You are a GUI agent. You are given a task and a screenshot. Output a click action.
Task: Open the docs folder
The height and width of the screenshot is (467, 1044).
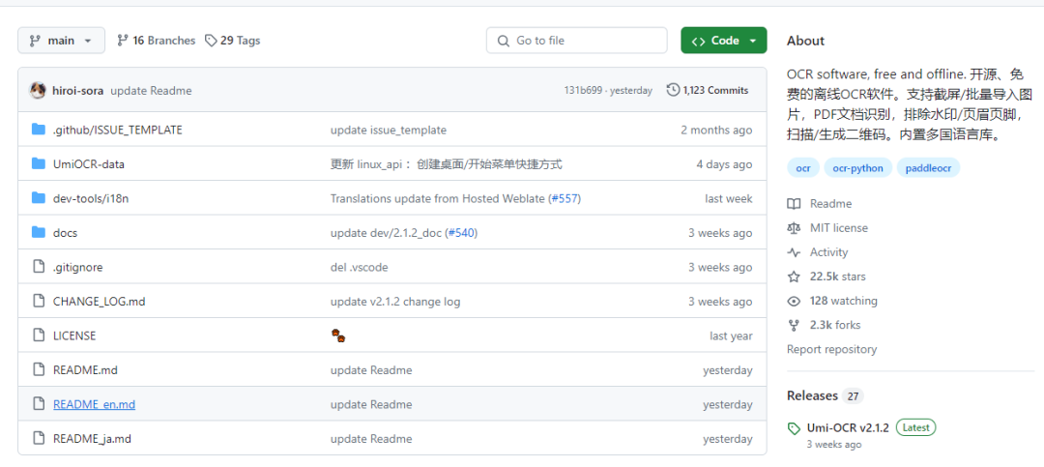tap(66, 233)
